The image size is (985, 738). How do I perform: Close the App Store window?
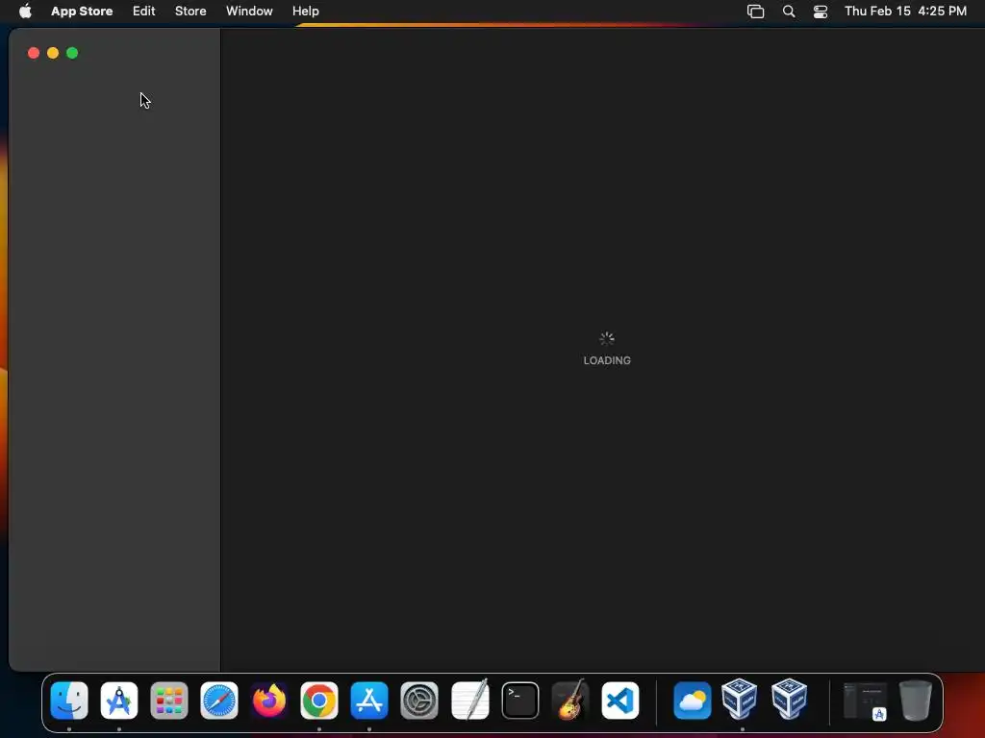34,54
